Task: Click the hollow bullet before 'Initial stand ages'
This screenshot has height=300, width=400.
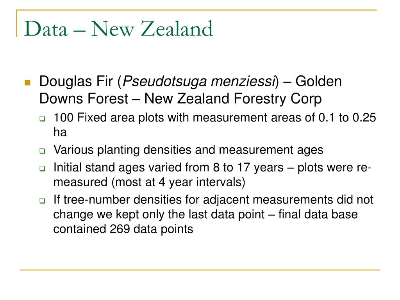Action: pos(42,168)
